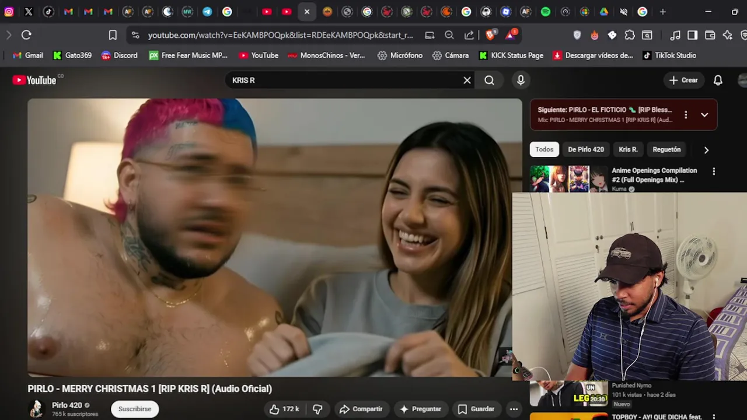Open the Micrófono settings bookmark

click(400, 55)
